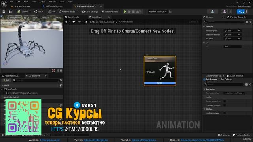Open the LOD Auto dropdown
This screenshot has height=142, width=253.
57,17
